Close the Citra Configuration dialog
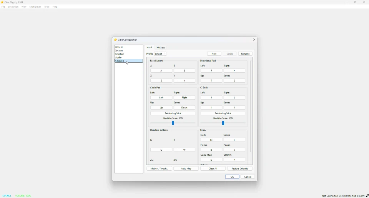Screen dimensions: 369x198 [x=254, y=40]
